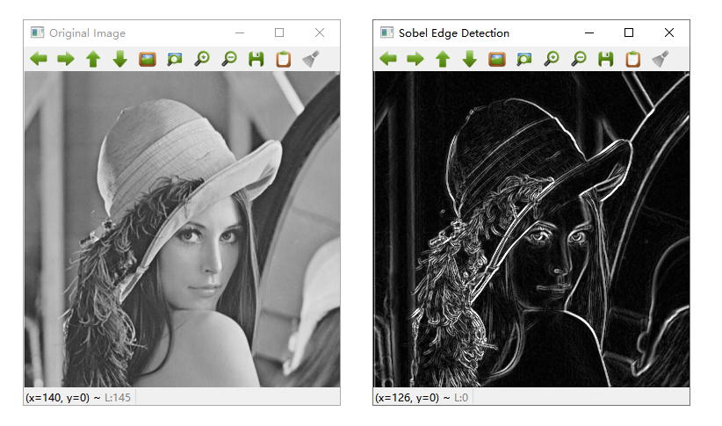Minimize the Sobel Edge Detection window

[x=588, y=32]
